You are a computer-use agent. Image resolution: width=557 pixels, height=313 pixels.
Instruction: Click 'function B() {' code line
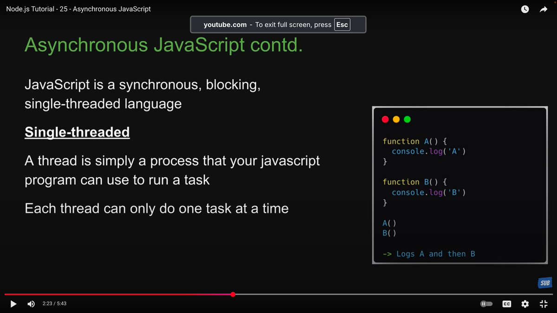[415, 182]
